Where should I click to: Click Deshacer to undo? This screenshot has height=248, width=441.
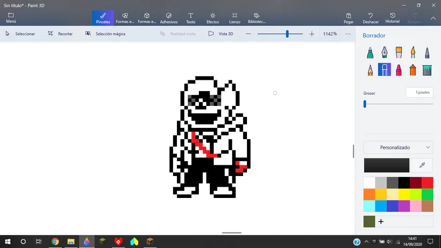(370, 18)
